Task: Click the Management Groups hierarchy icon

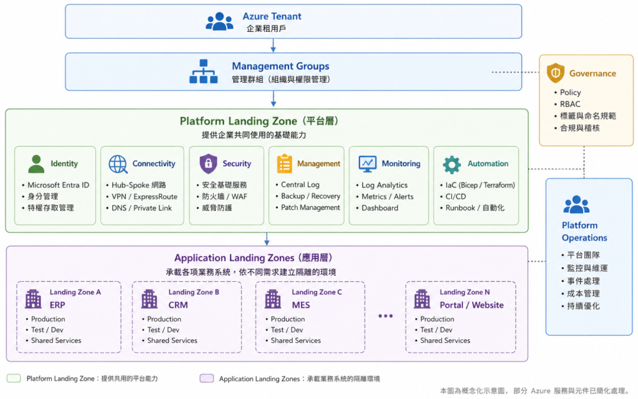Action: tap(204, 72)
